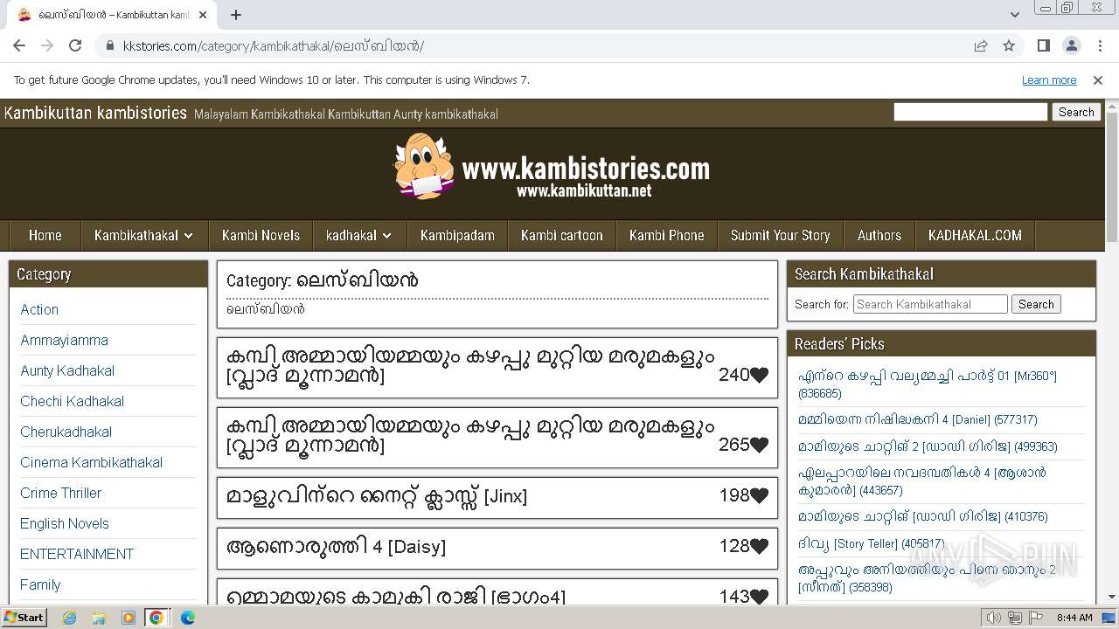Open Authors menu item
Screen dimensions: 1119x629
(879, 235)
